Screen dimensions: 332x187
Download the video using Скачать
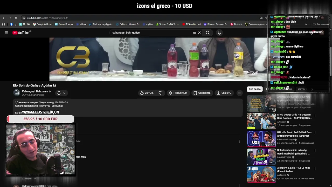click(x=224, y=93)
